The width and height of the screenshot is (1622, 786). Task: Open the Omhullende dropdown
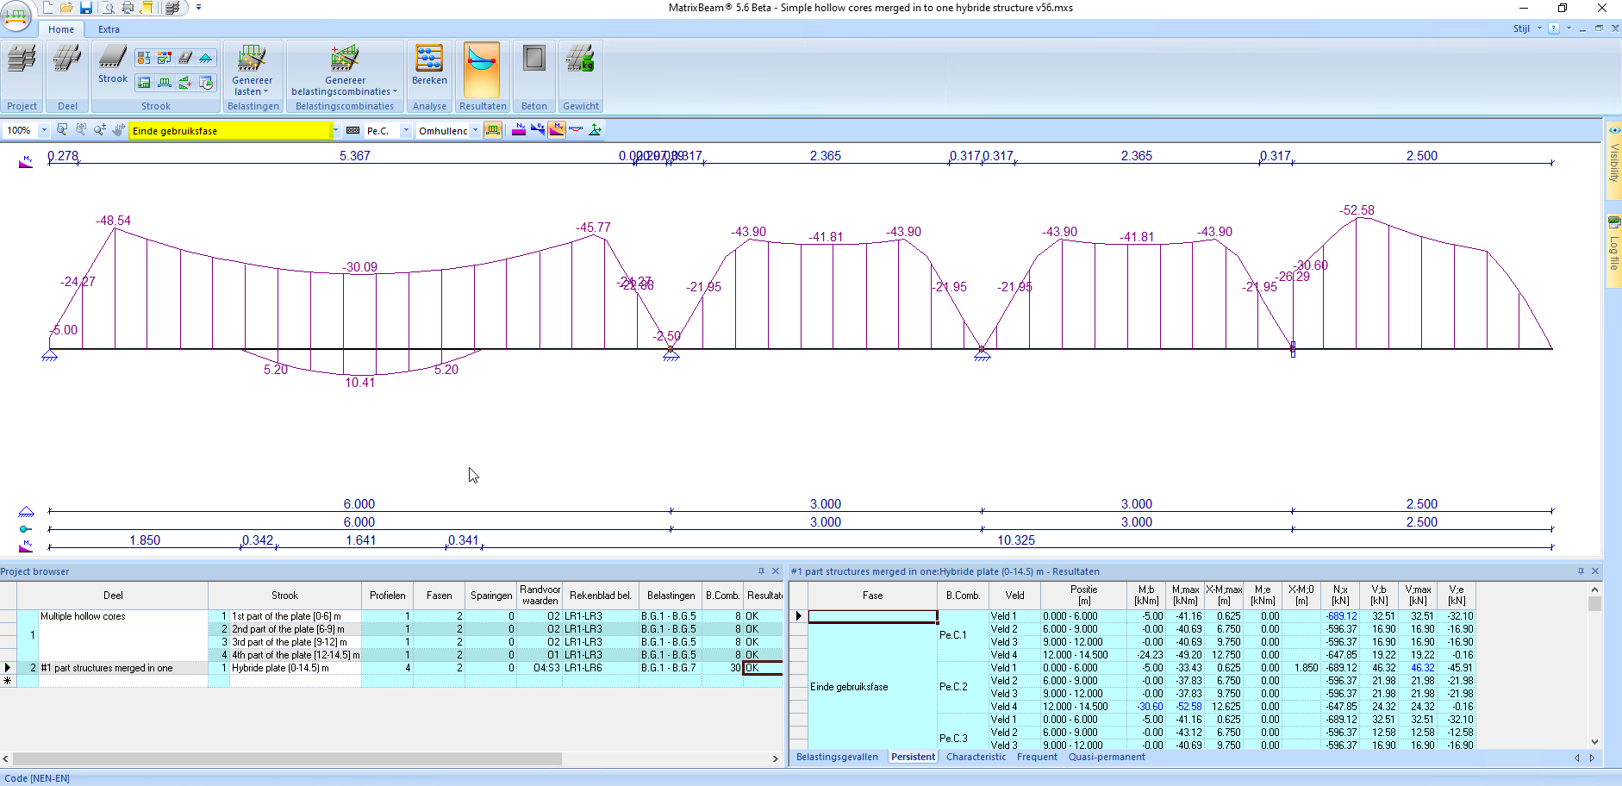(x=475, y=131)
